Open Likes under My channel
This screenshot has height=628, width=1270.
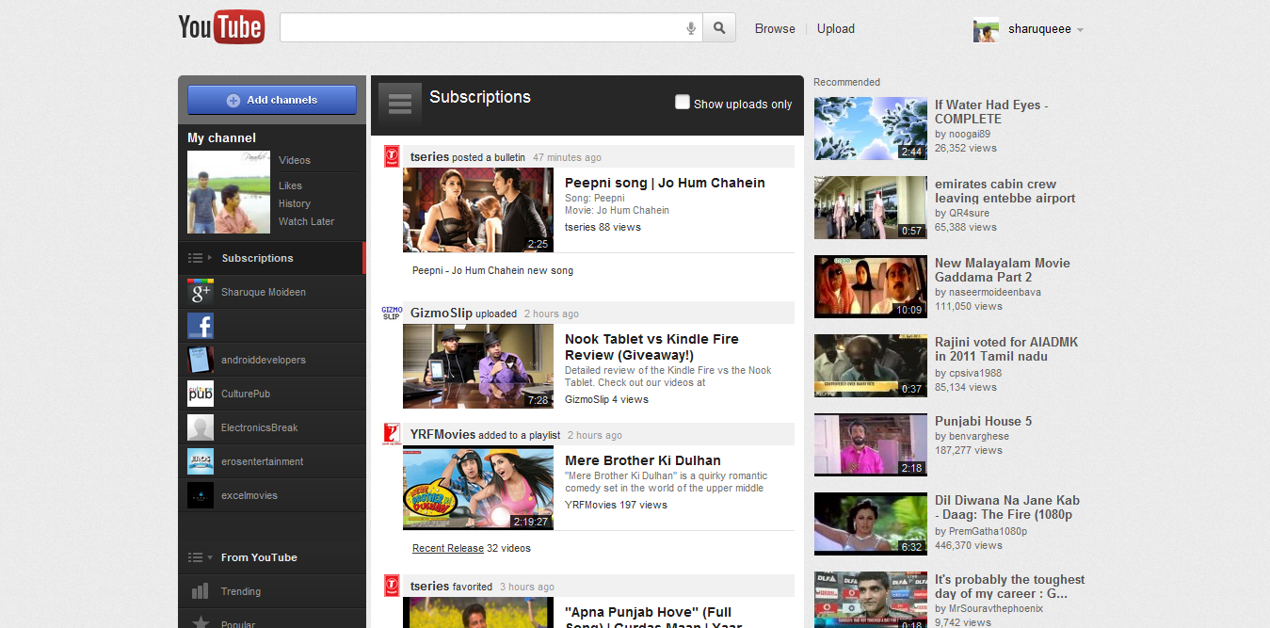coord(290,185)
